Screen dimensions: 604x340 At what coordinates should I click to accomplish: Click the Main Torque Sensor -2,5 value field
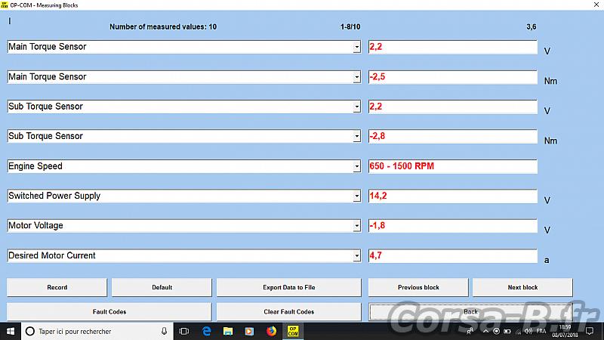pyautogui.click(x=452, y=77)
